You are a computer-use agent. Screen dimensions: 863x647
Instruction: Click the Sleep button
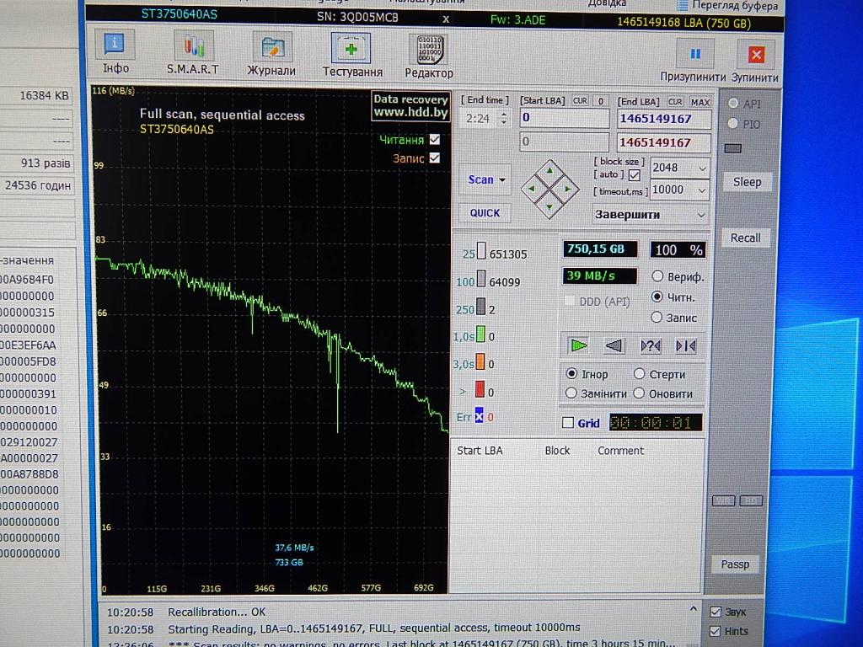coord(747,182)
